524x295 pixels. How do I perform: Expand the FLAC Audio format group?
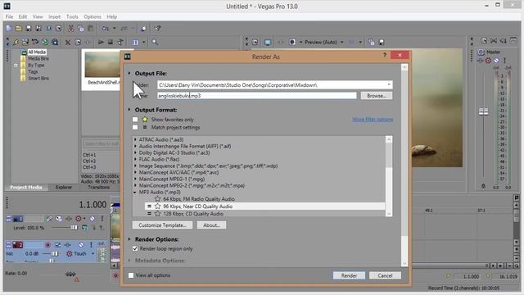click(135, 160)
